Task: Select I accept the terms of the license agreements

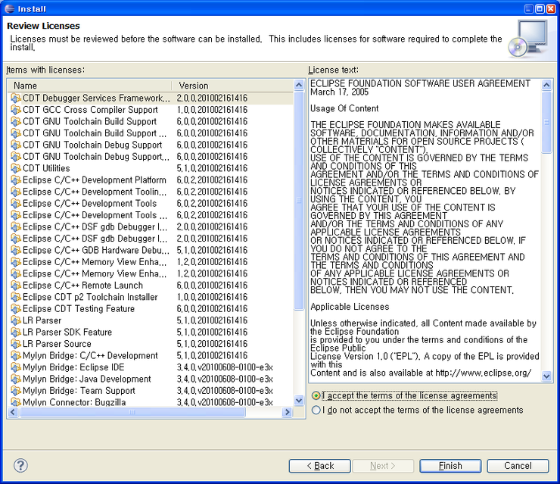Action: tap(404, 395)
